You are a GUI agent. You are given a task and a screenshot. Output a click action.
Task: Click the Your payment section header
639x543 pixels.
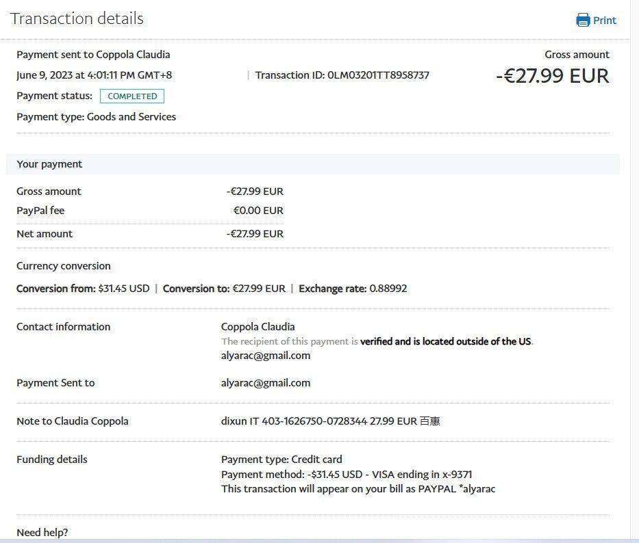(49, 164)
